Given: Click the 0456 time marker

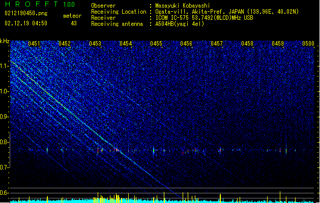Looking at the screenshot, I should coord(186,44).
